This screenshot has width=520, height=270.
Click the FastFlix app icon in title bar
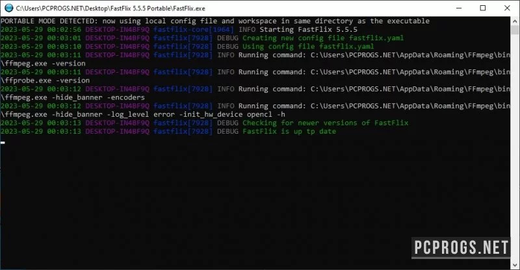pos(9,8)
